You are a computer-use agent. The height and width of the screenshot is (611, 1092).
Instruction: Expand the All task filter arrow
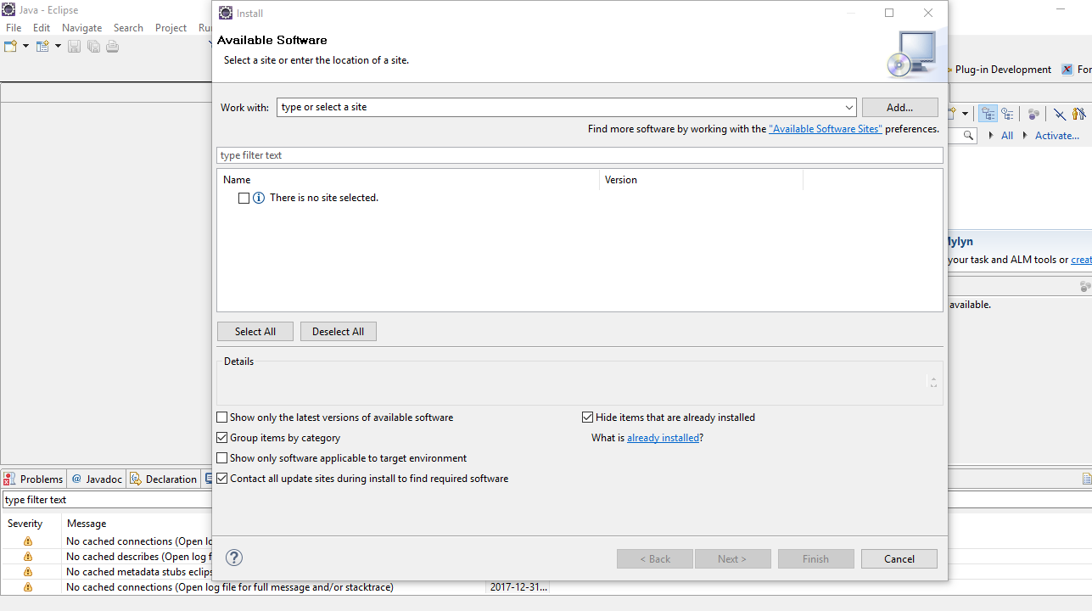[x=991, y=136]
